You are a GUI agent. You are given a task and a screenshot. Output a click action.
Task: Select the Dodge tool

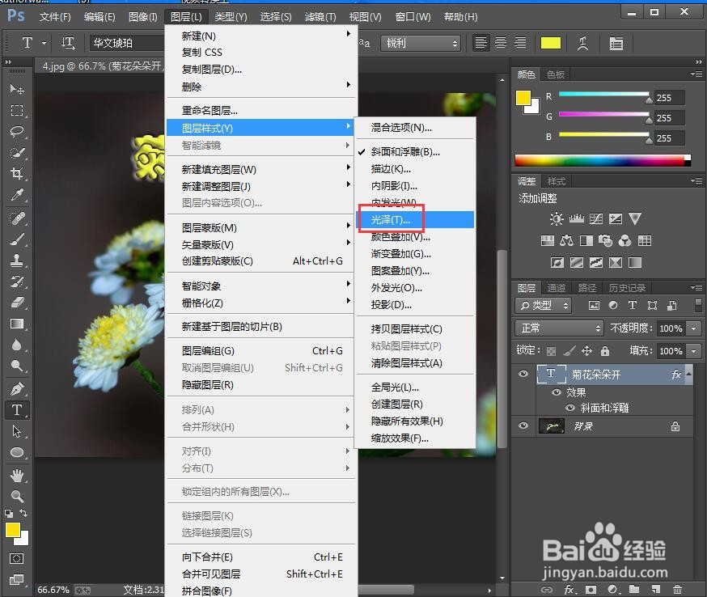(17, 366)
